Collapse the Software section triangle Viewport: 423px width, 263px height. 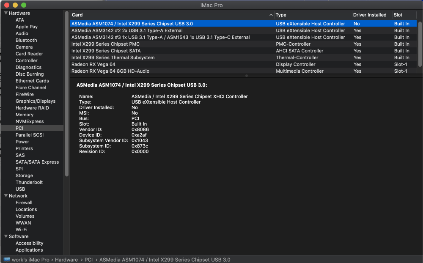coord(6,236)
